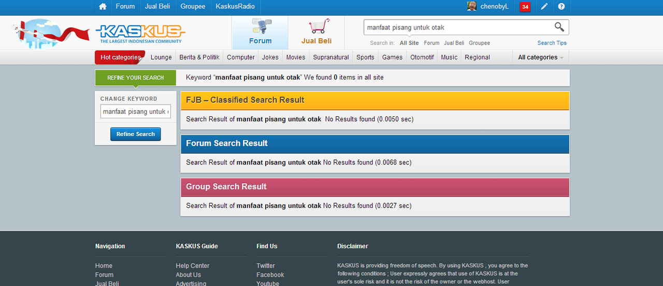Click the Group Search Result header
This screenshot has height=286, width=663.
(x=375, y=187)
